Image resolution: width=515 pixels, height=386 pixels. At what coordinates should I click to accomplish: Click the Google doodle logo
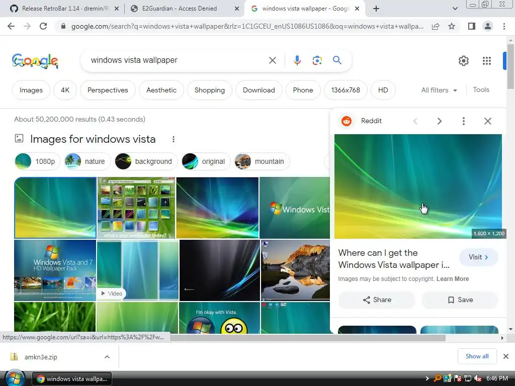coord(35,61)
